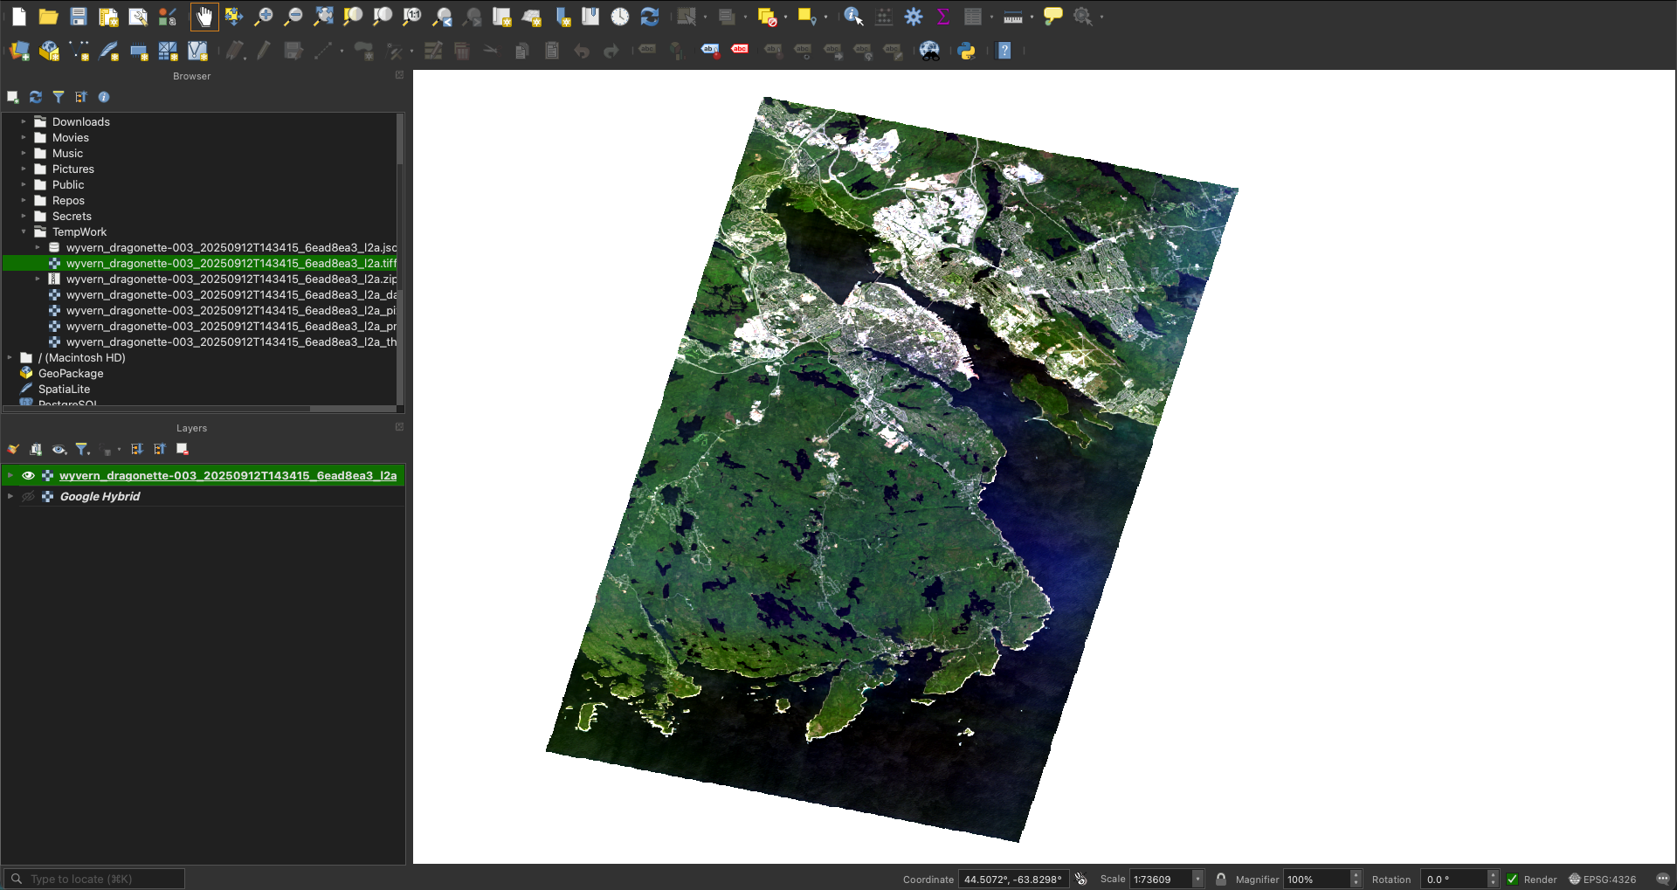Open the Python console

[x=966, y=51]
